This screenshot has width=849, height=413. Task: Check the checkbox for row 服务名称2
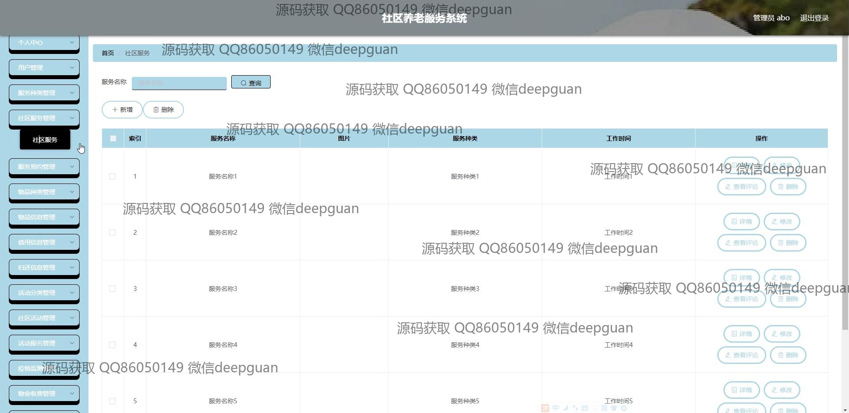112,233
